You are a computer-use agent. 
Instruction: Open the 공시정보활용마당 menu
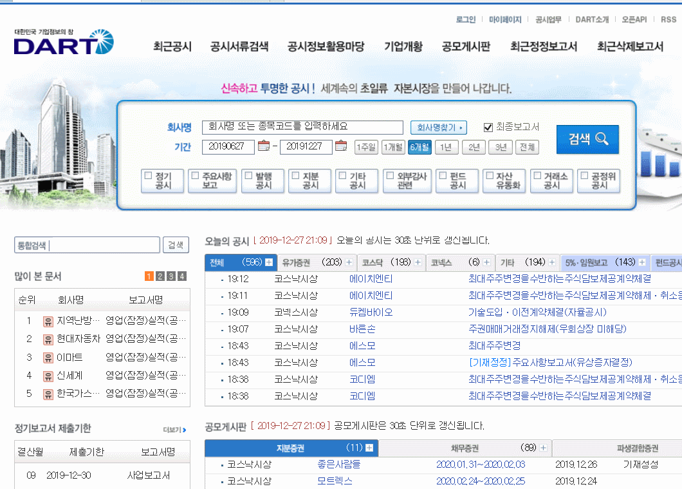[x=326, y=46]
